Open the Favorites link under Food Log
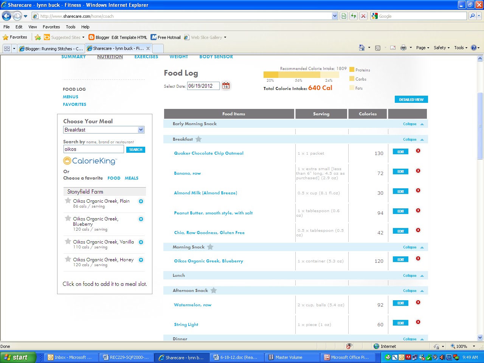 click(x=74, y=104)
